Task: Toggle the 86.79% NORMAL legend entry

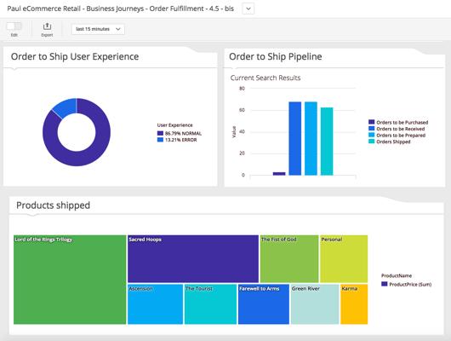Action: [180, 134]
